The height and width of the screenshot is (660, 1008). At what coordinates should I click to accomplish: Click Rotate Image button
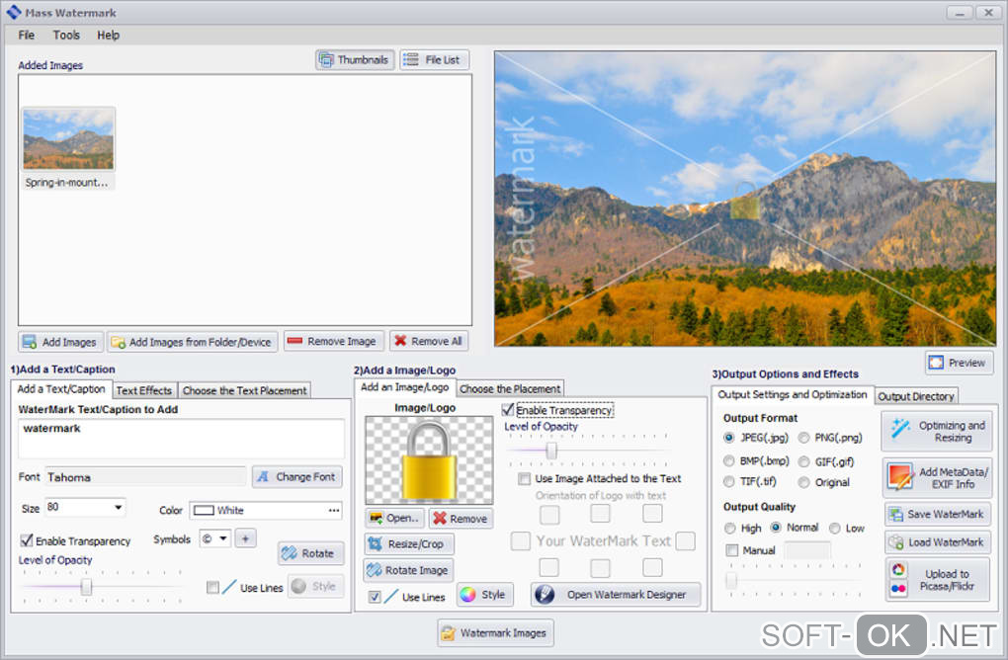click(x=409, y=570)
